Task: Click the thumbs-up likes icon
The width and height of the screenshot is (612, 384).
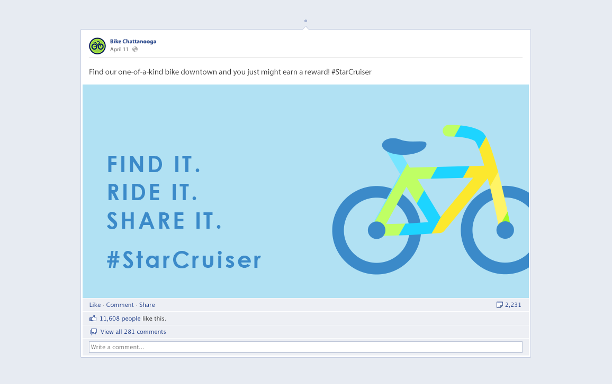Action: coord(93,318)
